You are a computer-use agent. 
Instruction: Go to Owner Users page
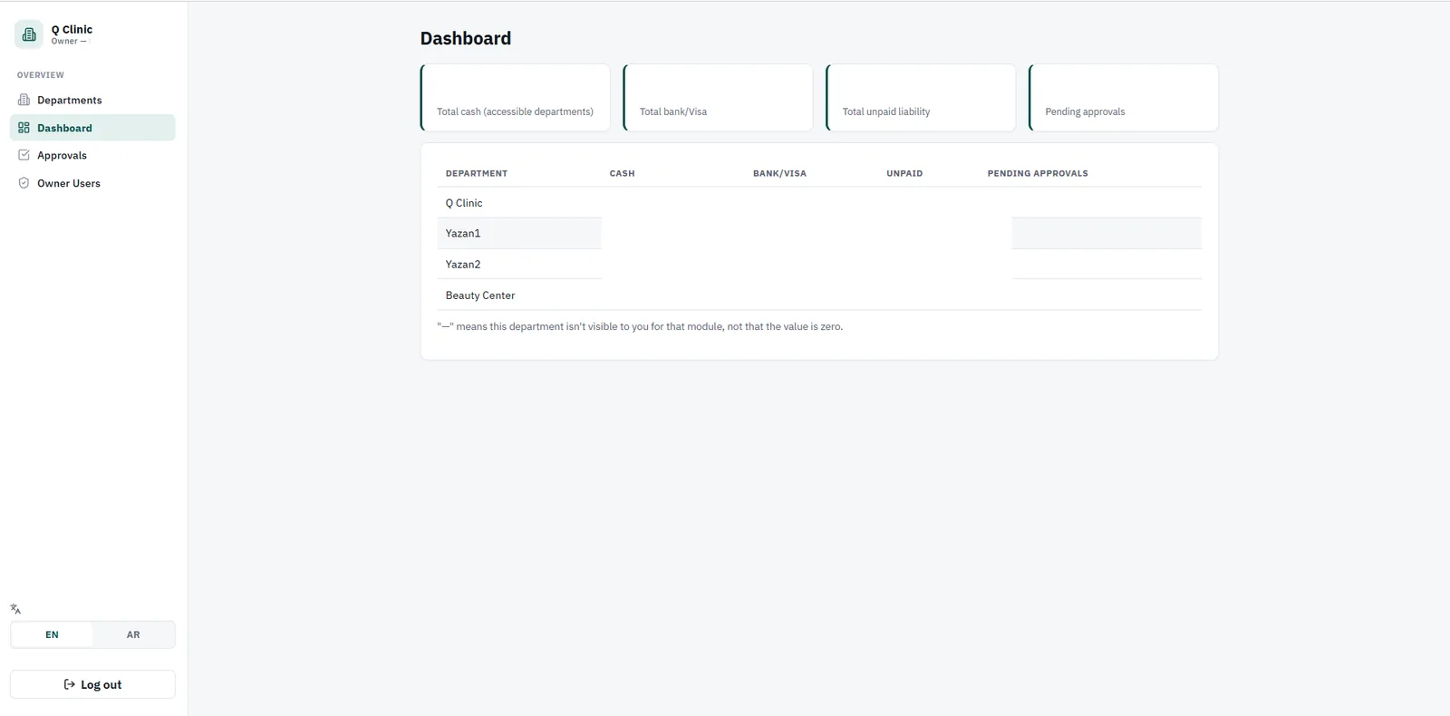coord(92,183)
